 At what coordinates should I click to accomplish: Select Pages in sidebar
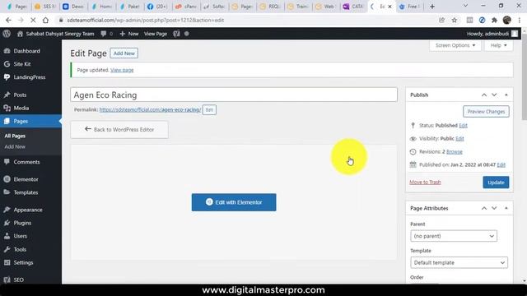(30, 121)
